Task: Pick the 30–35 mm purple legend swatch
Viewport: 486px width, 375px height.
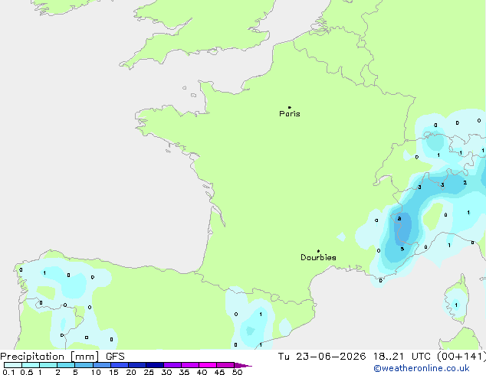Action: point(172,365)
